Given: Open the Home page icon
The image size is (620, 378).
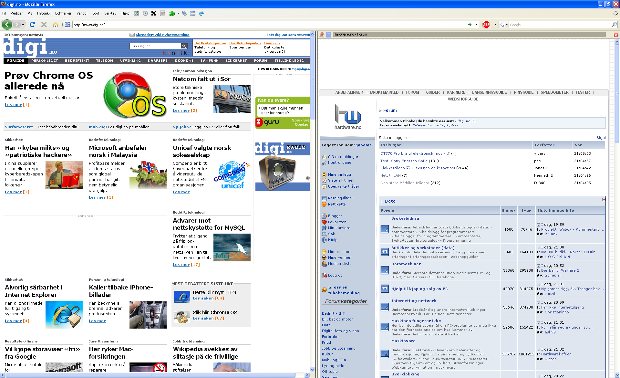Looking at the screenshot, I should [56, 25].
